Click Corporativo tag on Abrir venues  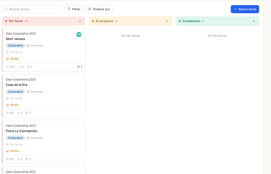(15, 45)
